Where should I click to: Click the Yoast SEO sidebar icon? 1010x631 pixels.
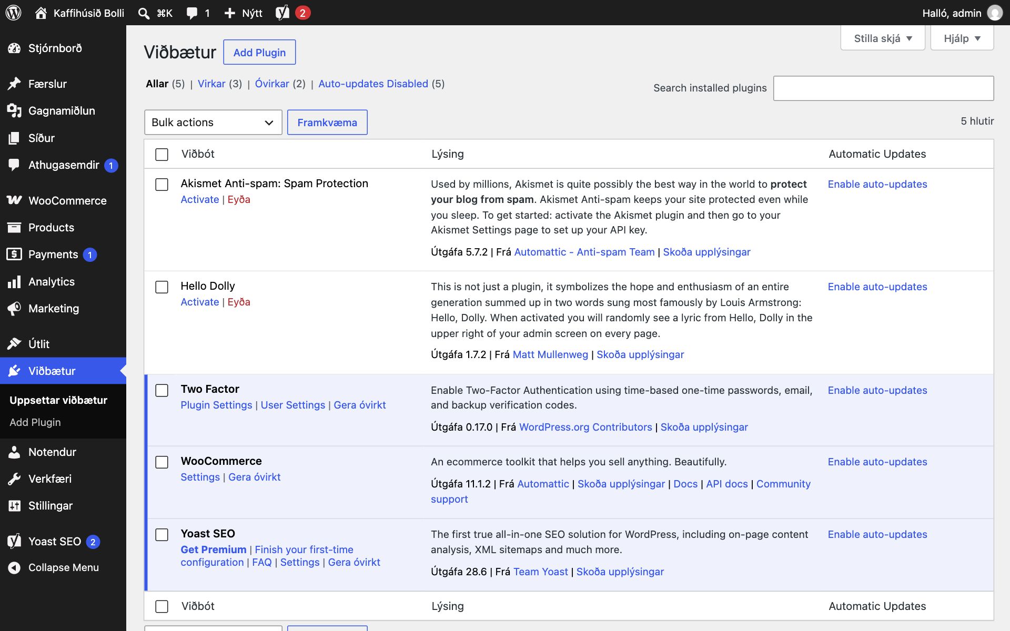[x=14, y=541]
